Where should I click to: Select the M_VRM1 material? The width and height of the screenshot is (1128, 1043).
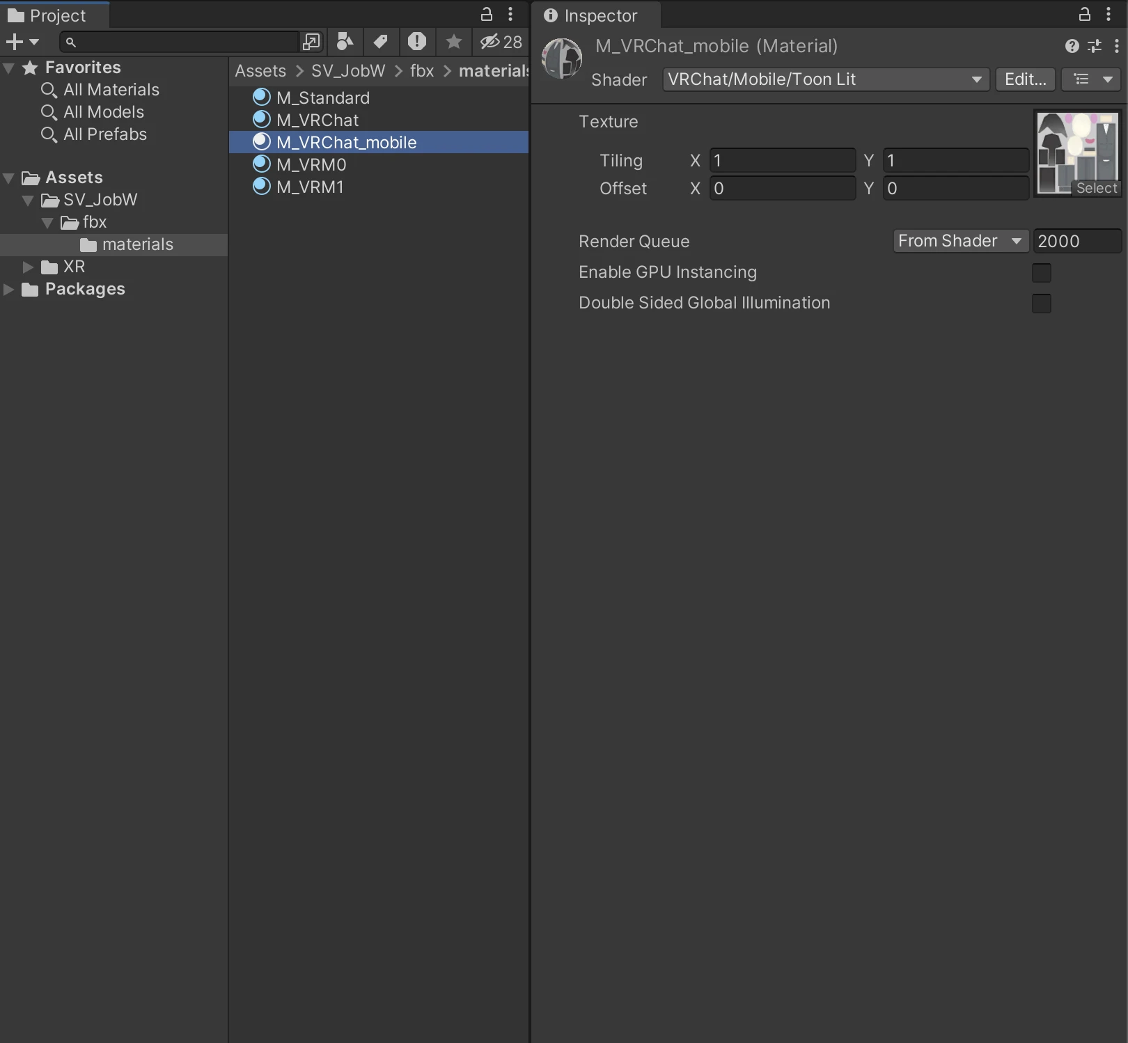tap(310, 187)
